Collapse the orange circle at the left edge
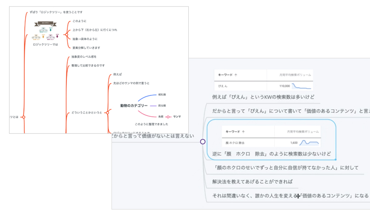This screenshot has width=370, height=223. click(x=23, y=117)
